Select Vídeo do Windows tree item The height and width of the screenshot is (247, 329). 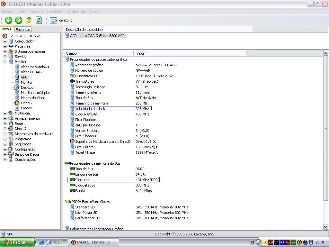[35, 67]
